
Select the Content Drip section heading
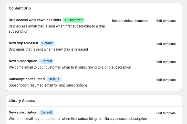point(20,8)
